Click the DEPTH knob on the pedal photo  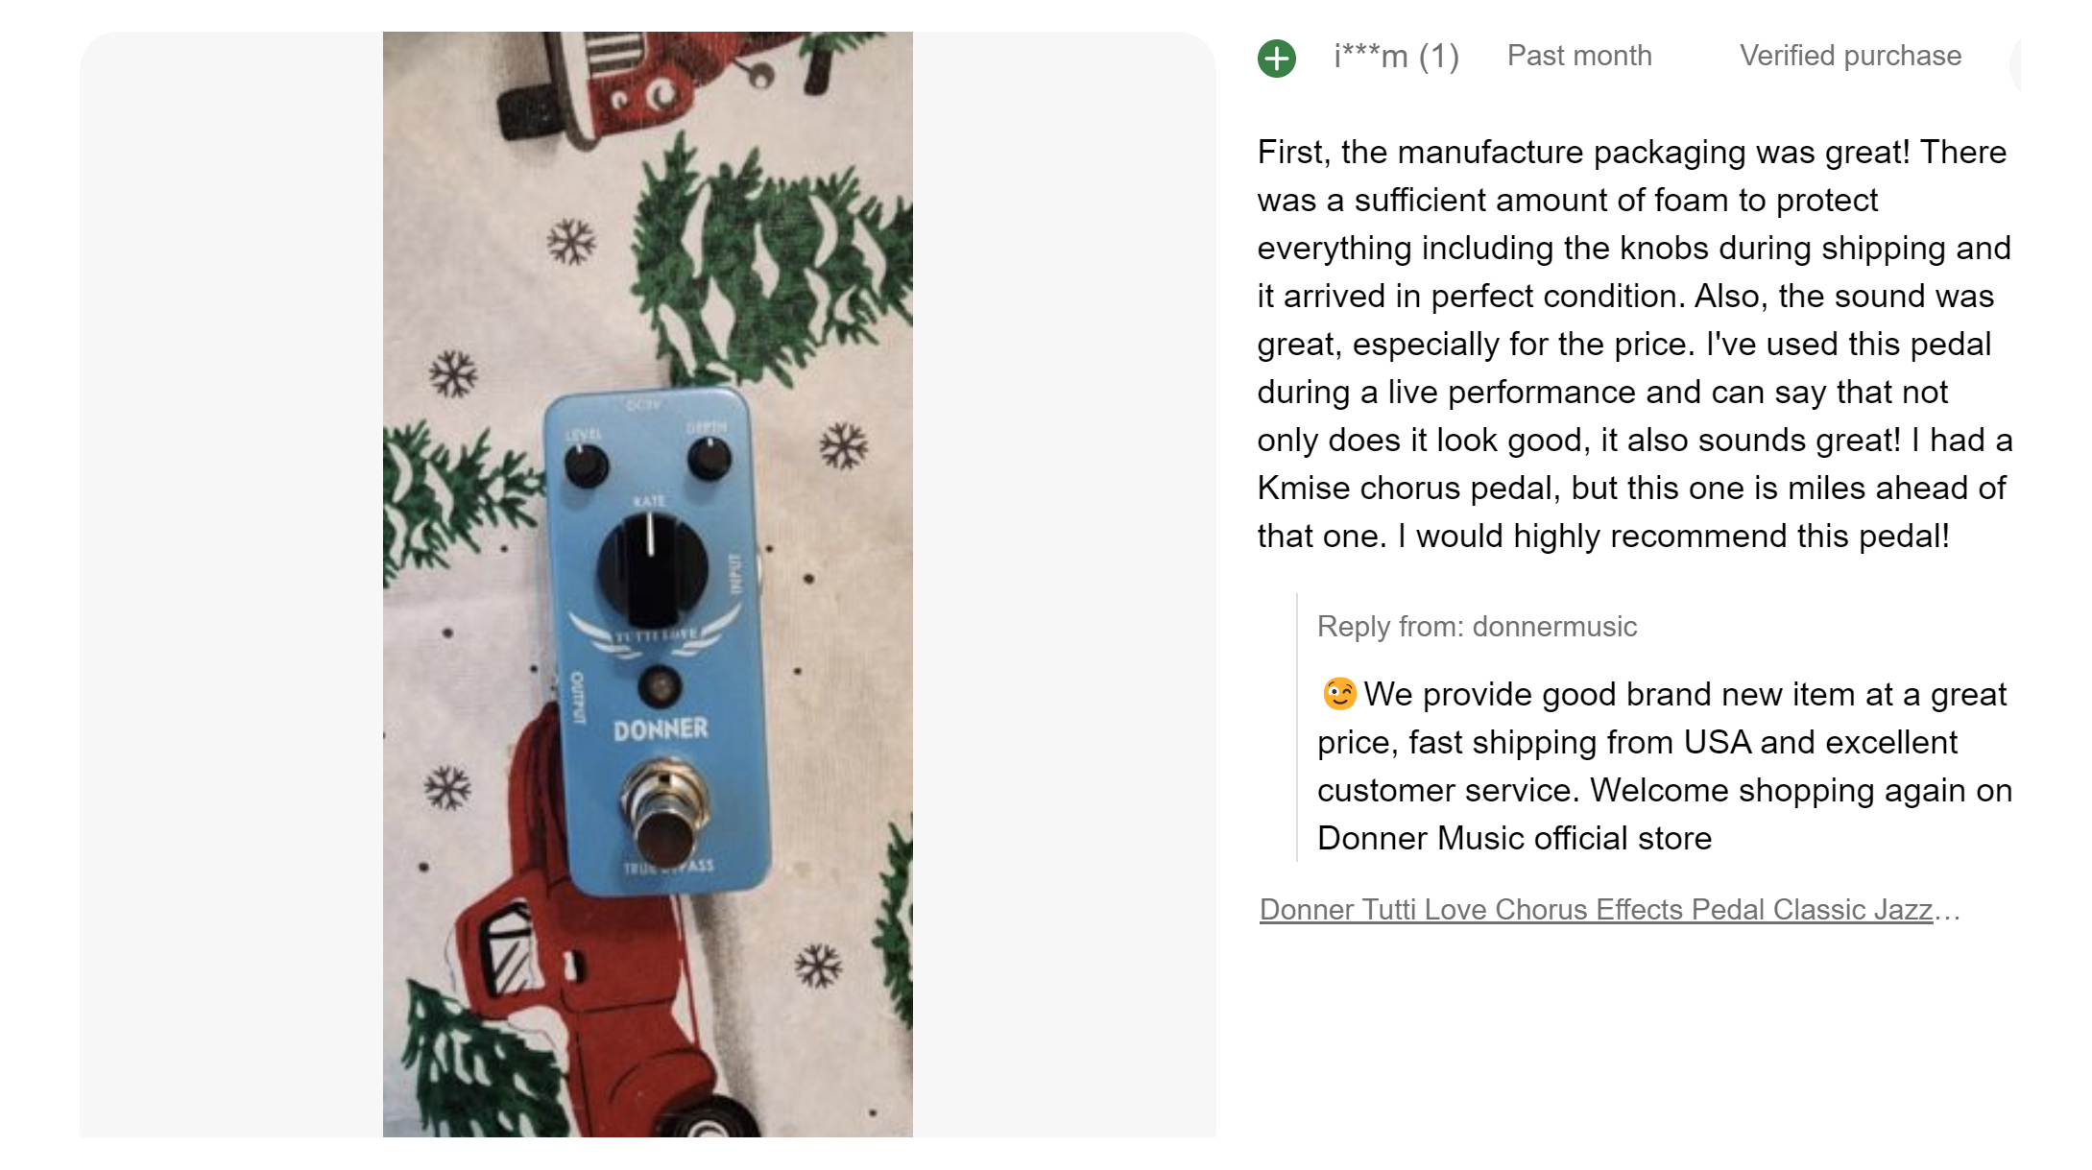coord(709,458)
